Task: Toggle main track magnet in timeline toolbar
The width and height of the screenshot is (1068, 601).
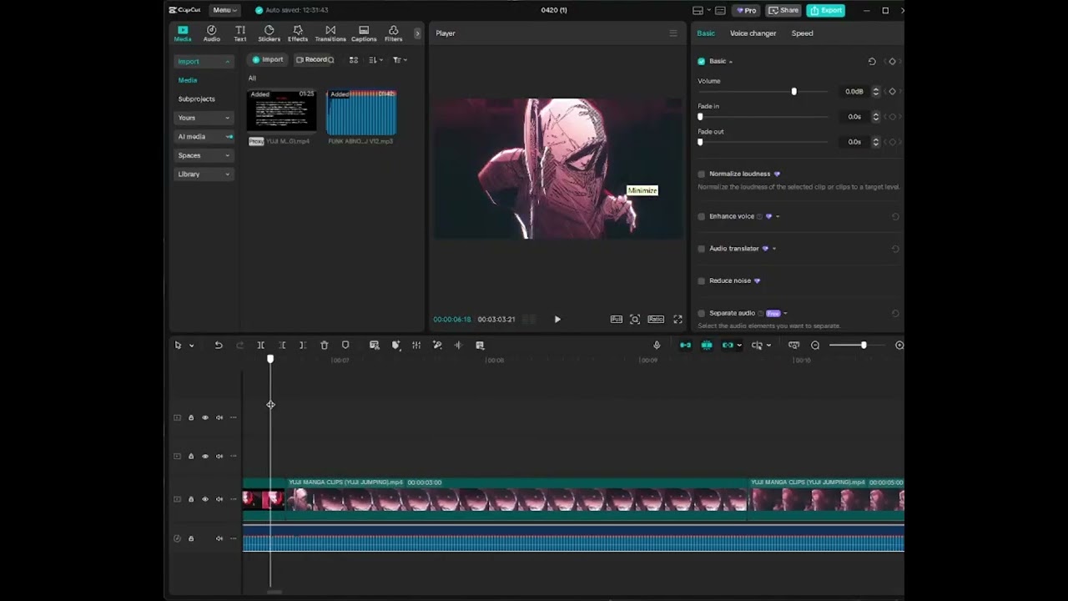Action: pos(685,345)
